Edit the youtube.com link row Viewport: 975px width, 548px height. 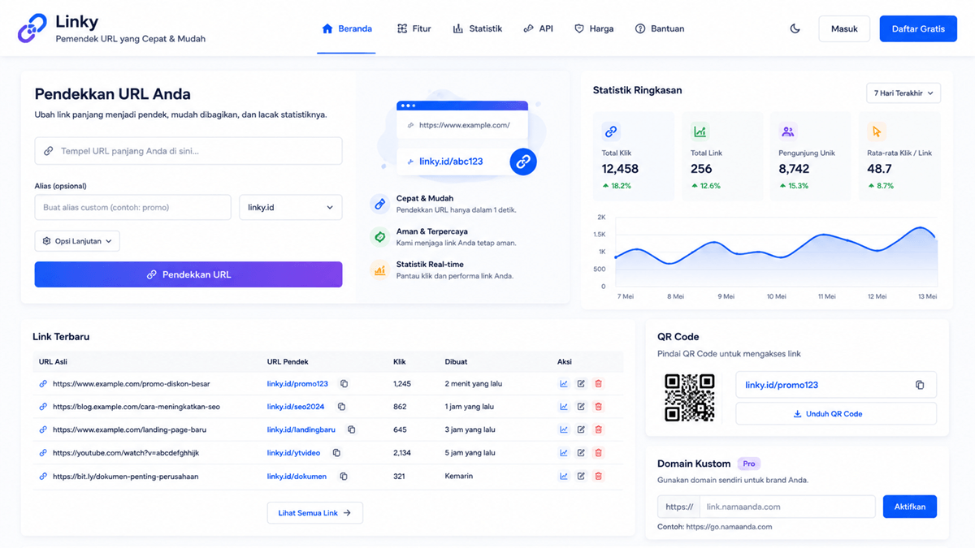[581, 453]
